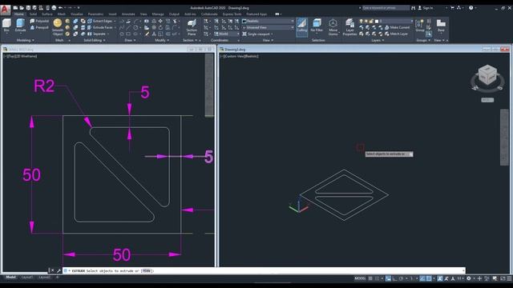Expand the Modeling panel

click(25, 40)
